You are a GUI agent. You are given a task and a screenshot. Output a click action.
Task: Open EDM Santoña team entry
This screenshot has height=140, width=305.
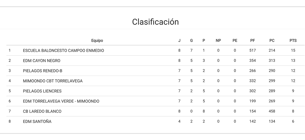pyautogui.click(x=37, y=121)
